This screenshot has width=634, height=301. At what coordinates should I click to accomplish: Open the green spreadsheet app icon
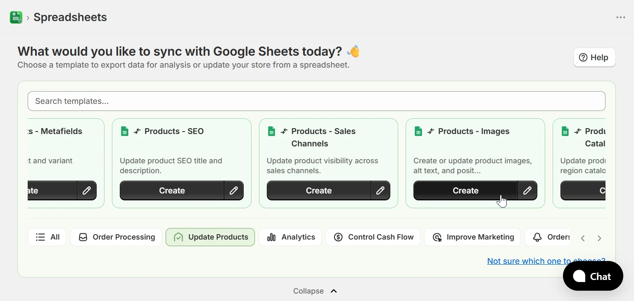click(x=16, y=17)
